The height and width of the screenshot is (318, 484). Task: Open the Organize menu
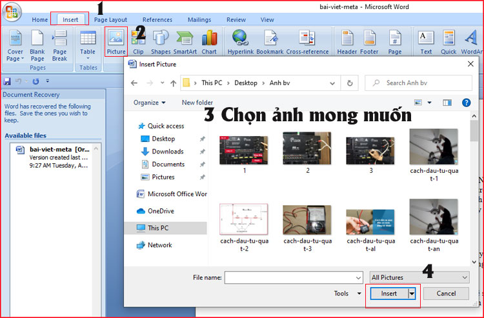[x=150, y=103]
